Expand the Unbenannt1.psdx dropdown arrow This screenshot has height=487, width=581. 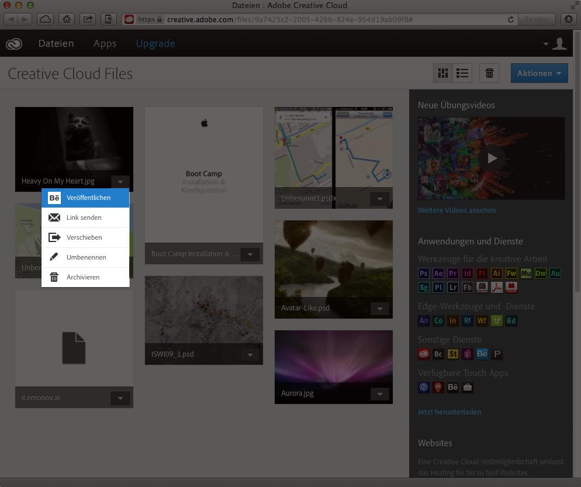tap(380, 199)
